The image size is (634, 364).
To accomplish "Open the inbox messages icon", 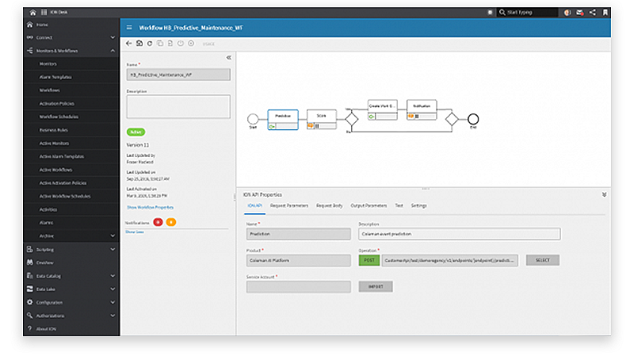I will coord(580,13).
